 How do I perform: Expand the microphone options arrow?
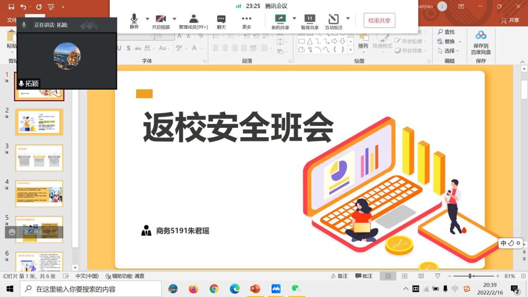click(147, 19)
